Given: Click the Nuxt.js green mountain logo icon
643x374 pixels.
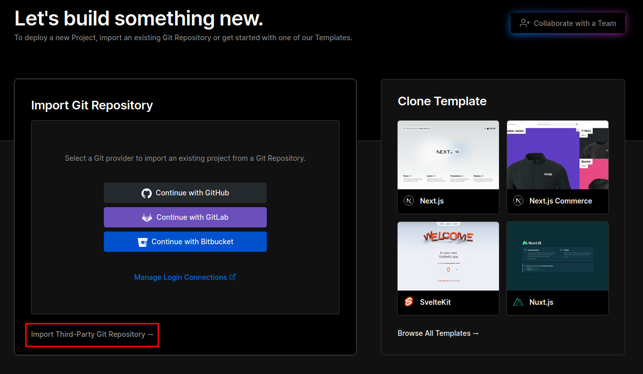Looking at the screenshot, I should (518, 302).
